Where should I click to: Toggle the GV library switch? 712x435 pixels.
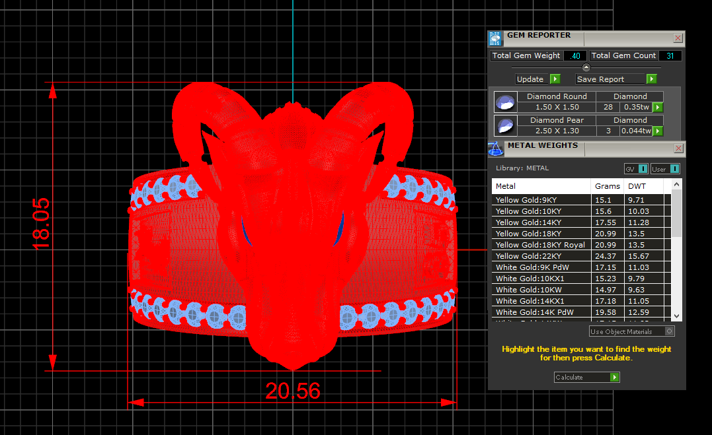[x=636, y=169]
